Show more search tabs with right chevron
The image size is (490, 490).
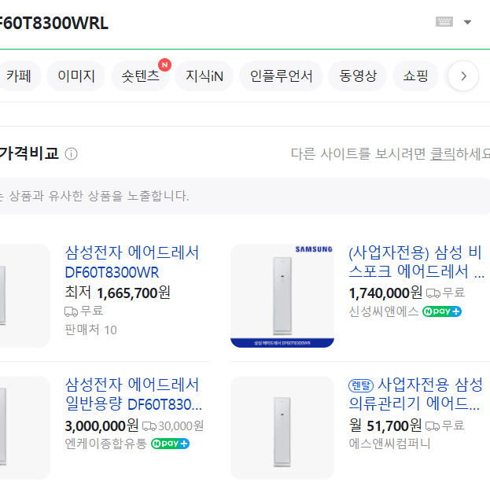pos(463,76)
